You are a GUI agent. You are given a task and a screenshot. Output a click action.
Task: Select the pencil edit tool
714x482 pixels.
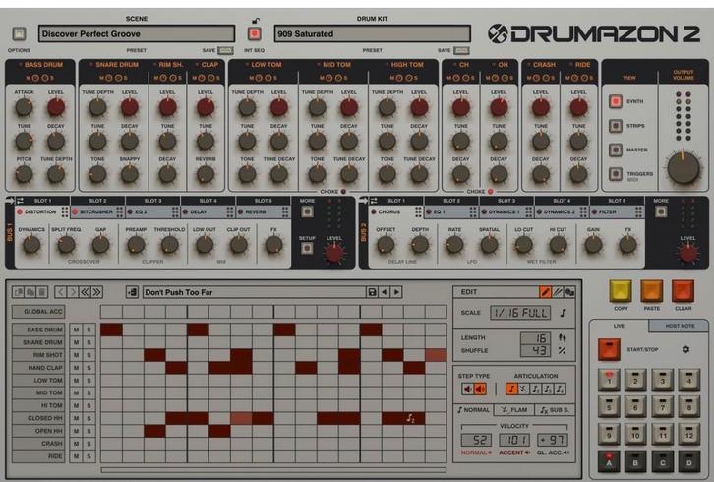(x=545, y=292)
